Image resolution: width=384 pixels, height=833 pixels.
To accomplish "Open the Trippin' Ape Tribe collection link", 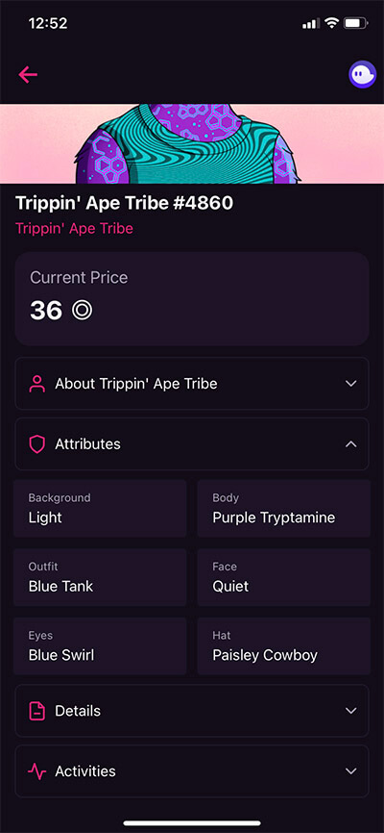I will [x=74, y=228].
